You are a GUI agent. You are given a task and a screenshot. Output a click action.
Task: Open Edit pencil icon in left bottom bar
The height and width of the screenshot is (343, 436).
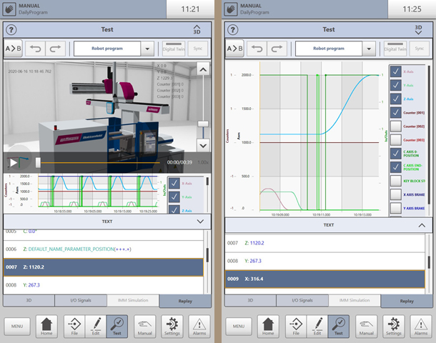(96, 327)
